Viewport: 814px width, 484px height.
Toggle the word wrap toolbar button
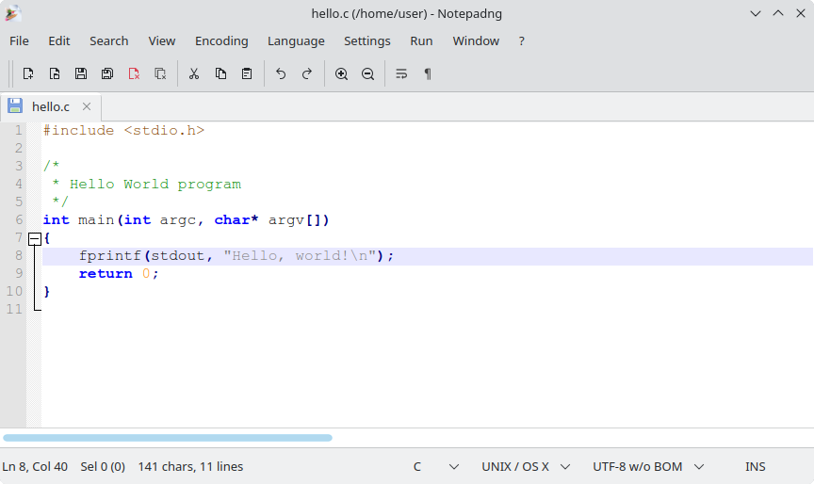[x=401, y=73]
